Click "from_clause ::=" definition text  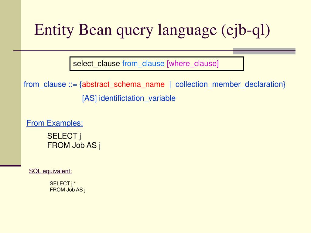[x=50, y=84]
